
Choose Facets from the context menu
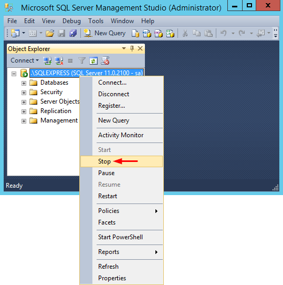point(122,222)
